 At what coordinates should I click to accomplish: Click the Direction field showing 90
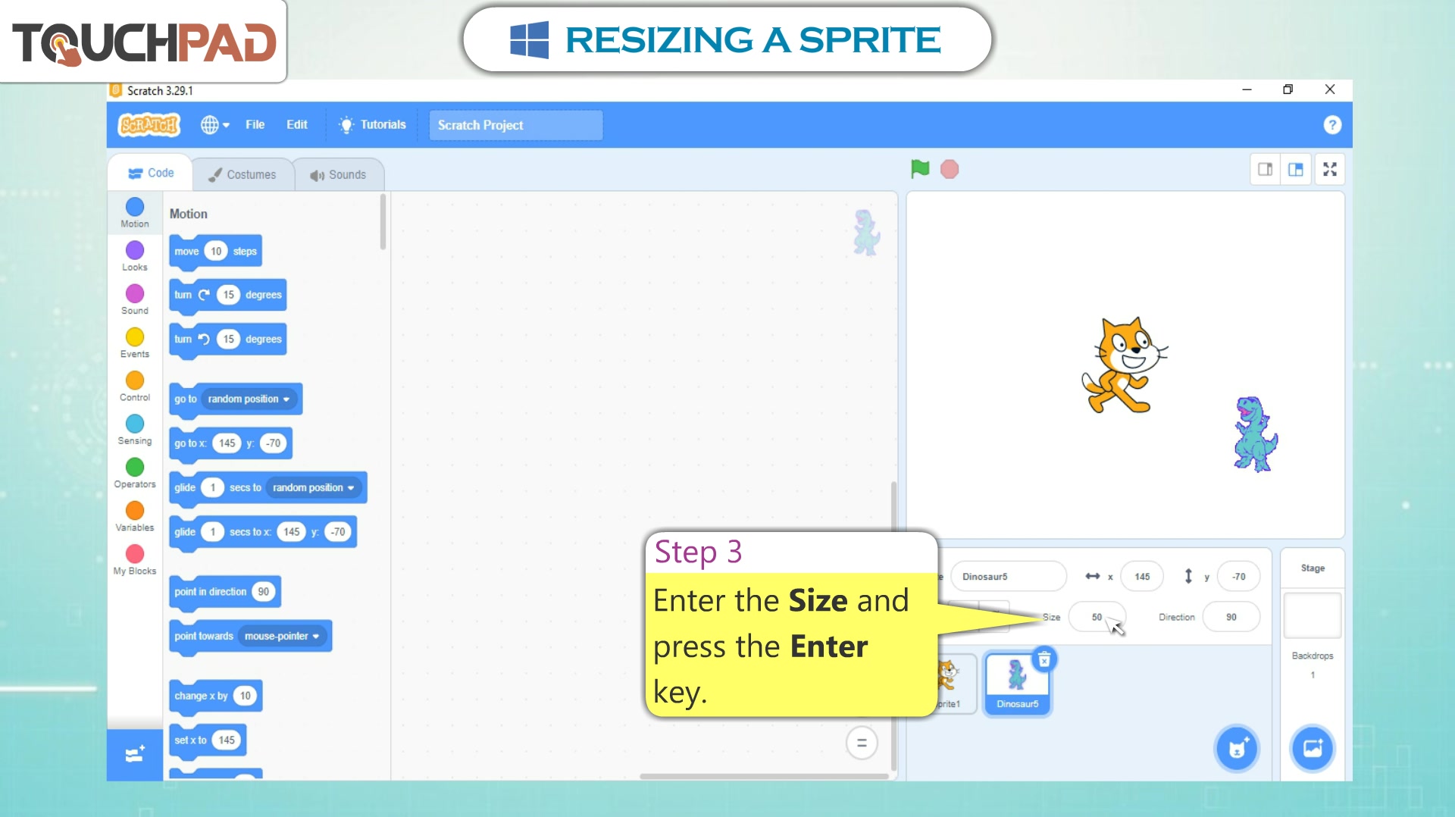(x=1231, y=617)
